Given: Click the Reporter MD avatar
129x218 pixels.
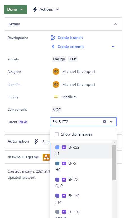Looking at the screenshot, I should 56,84.
